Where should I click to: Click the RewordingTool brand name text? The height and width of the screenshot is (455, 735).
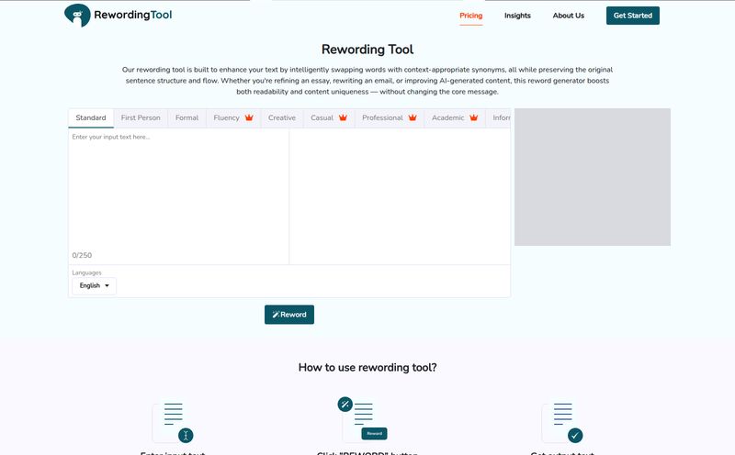(132, 15)
